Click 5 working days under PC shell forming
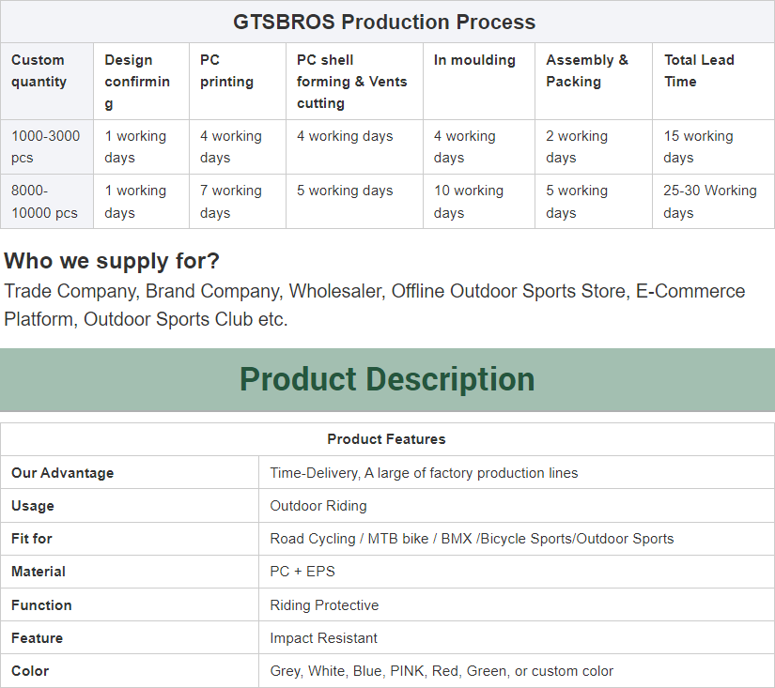775x688 pixels. point(354,202)
